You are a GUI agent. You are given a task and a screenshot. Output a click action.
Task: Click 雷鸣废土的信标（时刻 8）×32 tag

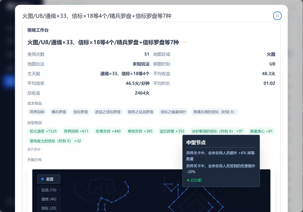point(55,141)
